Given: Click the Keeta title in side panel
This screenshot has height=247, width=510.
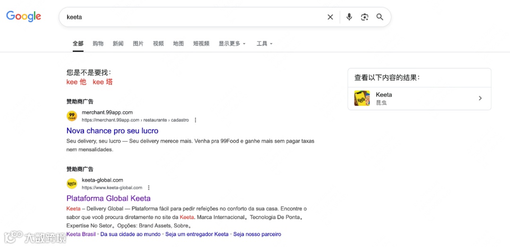Looking at the screenshot, I should tap(384, 95).
